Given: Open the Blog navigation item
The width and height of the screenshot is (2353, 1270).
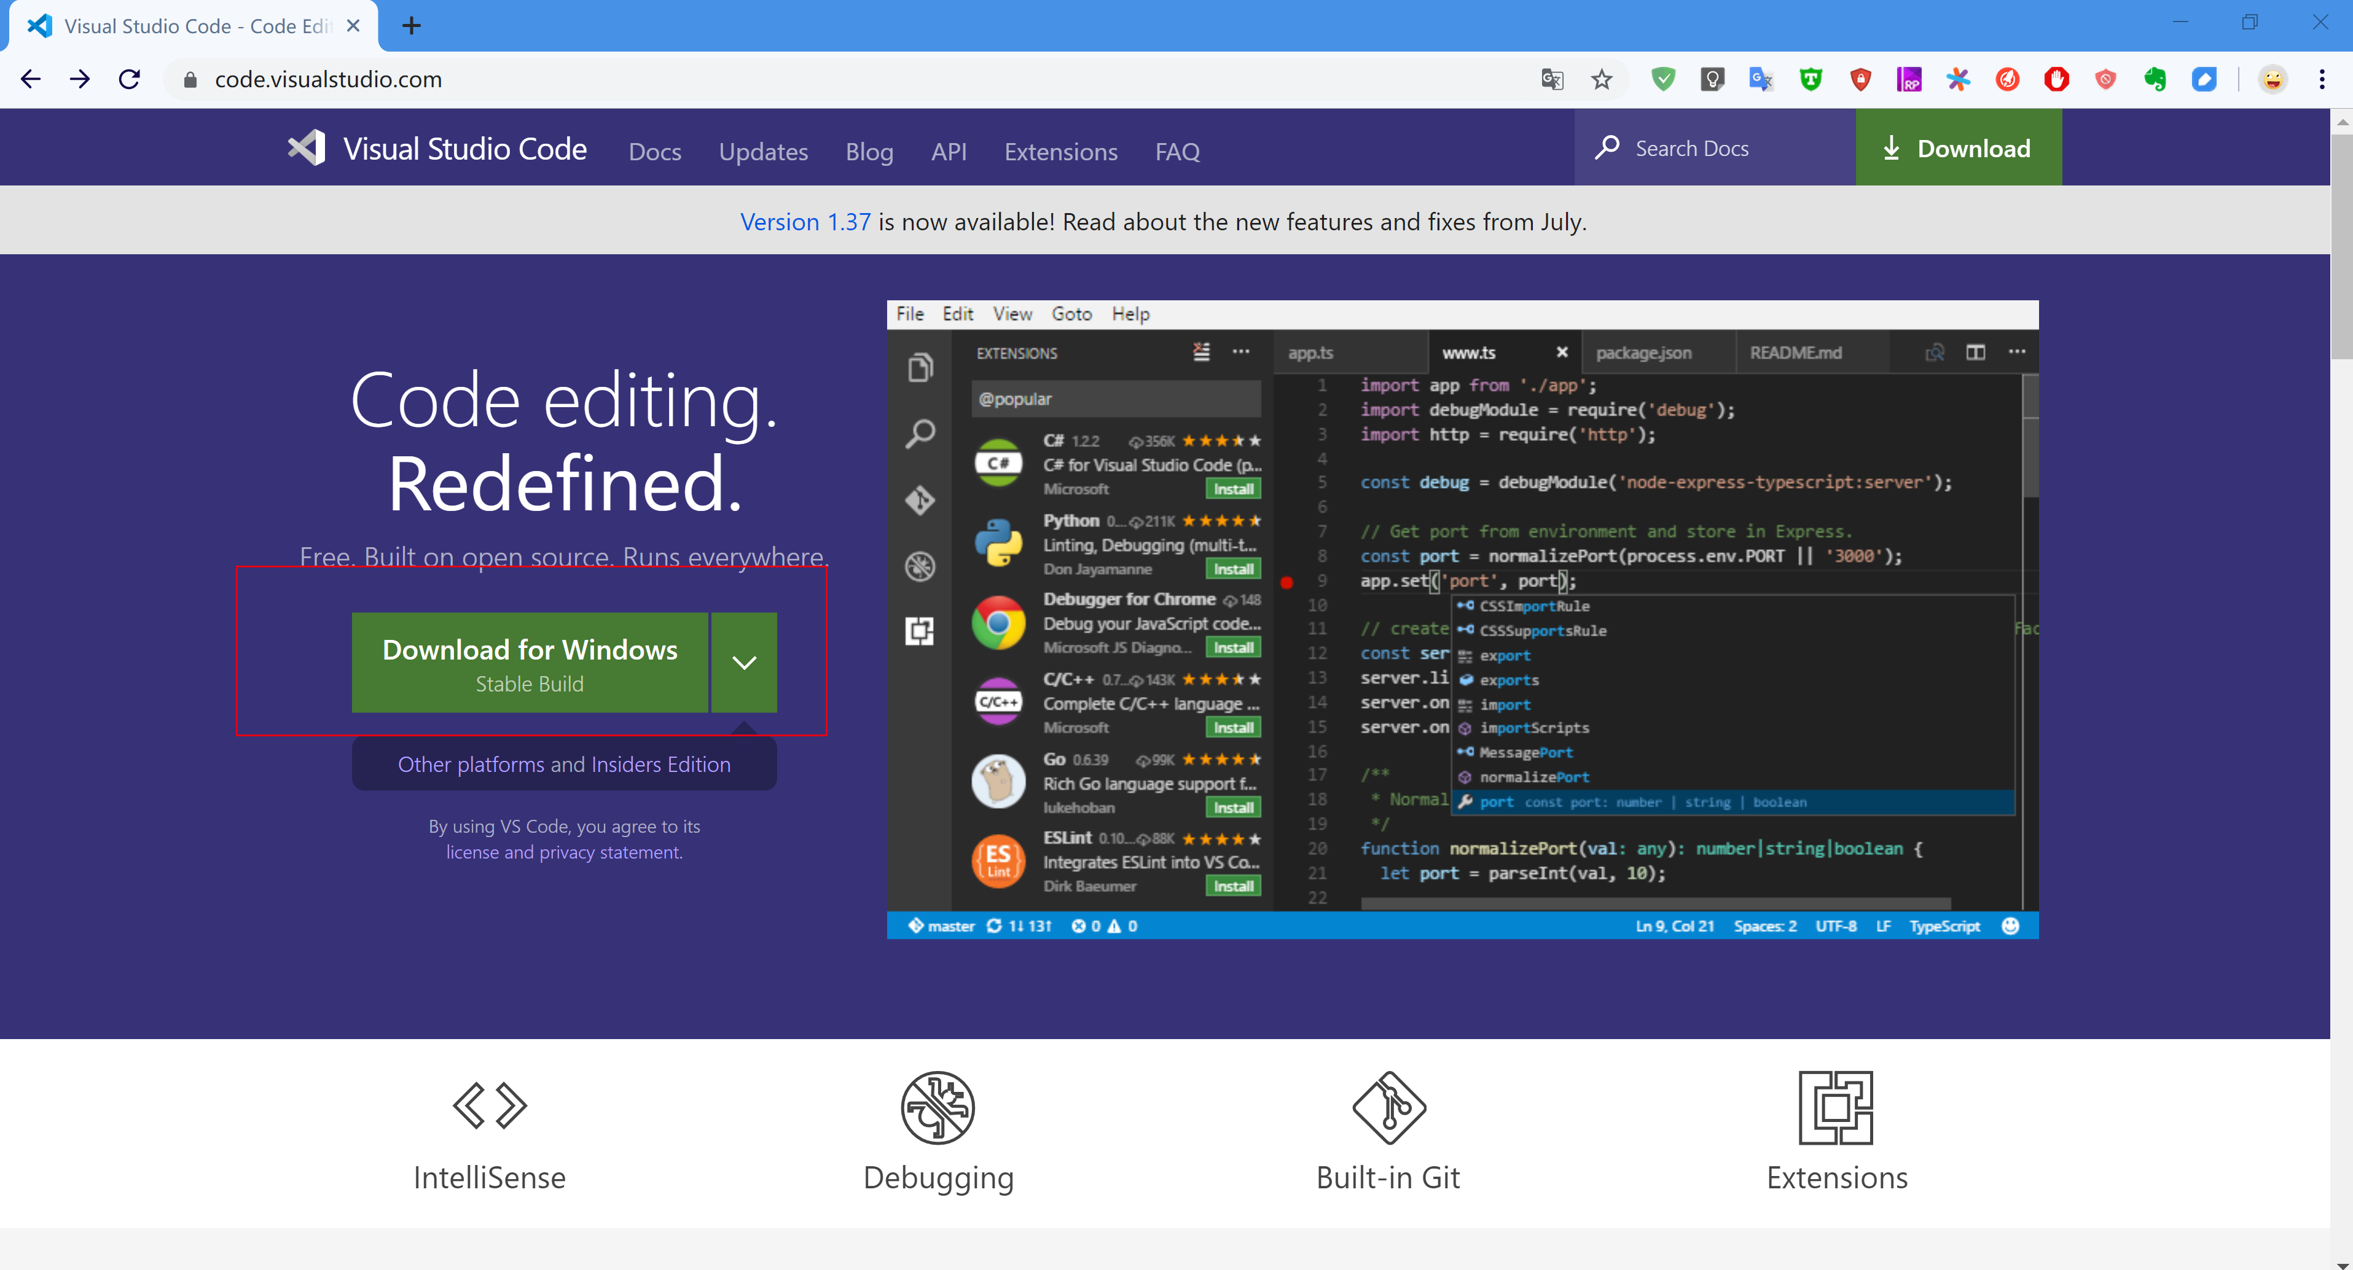Looking at the screenshot, I should tap(869, 152).
